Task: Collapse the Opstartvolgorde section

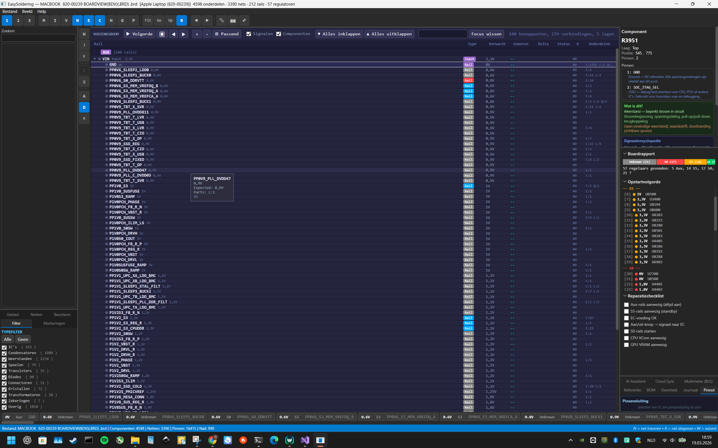Action: [625, 182]
